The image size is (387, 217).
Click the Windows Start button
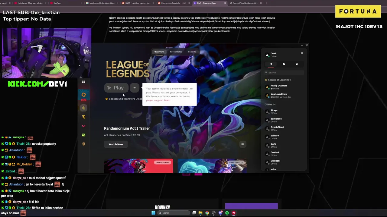(x=153, y=213)
